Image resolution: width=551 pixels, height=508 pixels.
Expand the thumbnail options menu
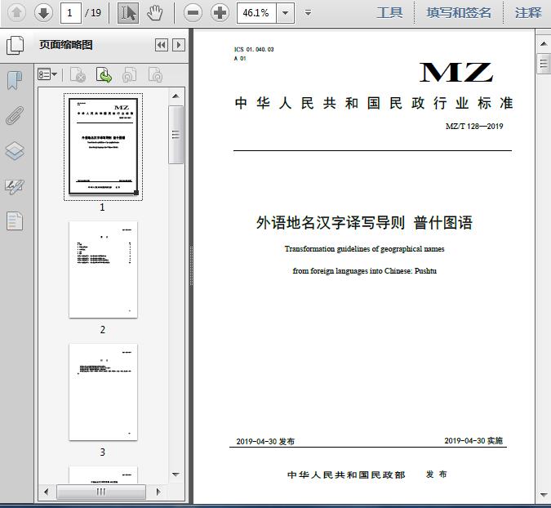(x=47, y=75)
